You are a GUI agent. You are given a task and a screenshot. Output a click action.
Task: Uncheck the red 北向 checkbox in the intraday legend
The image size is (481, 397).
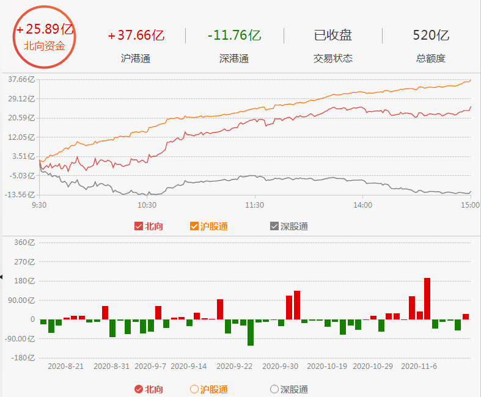[139, 226]
